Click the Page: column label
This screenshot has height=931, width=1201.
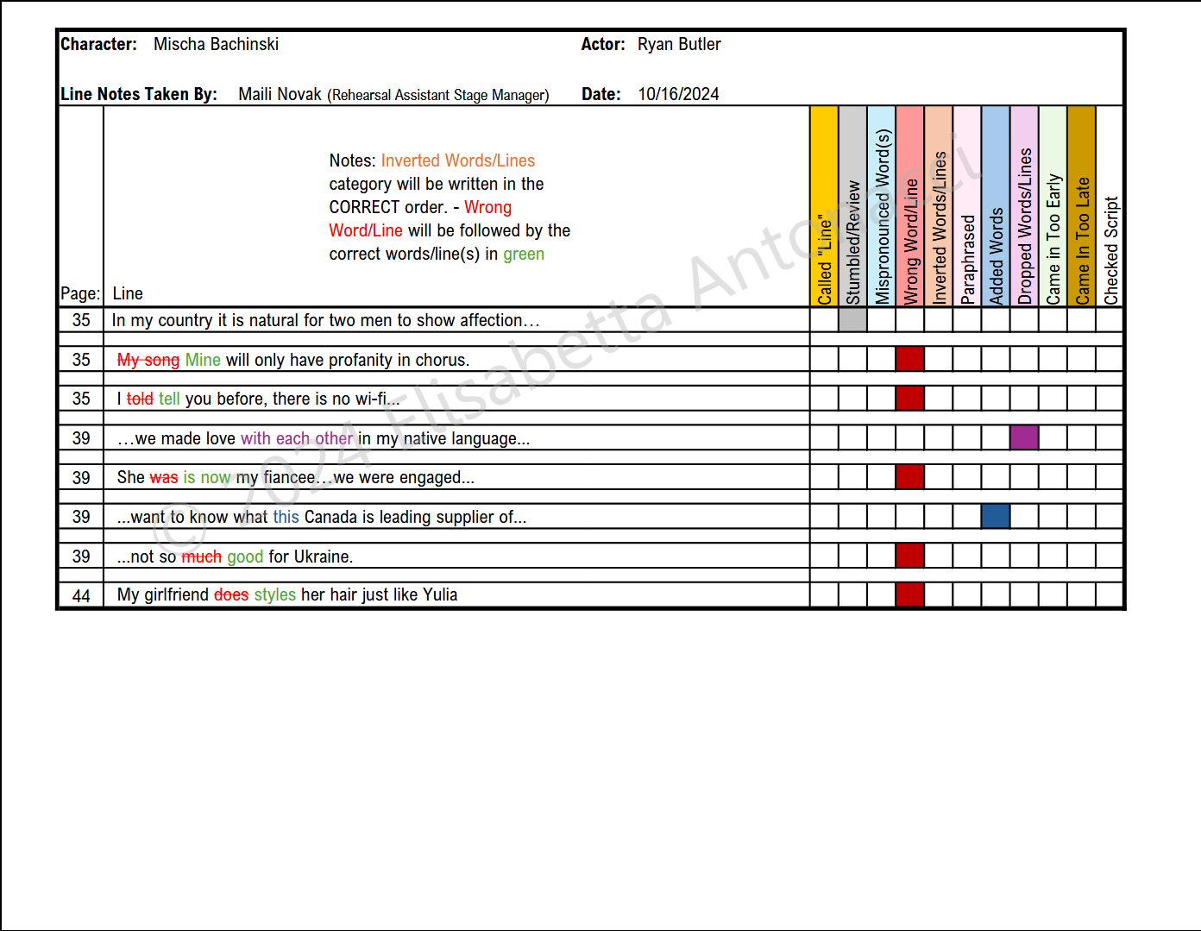80,293
